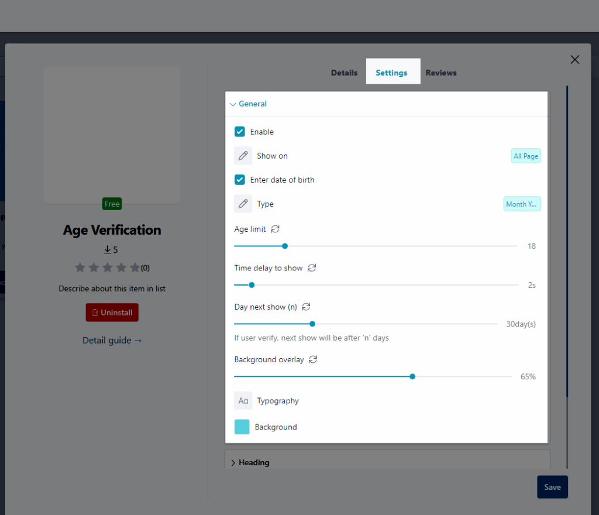Screen dimensions: 599x515
Task: Click the Age limit slider handle
Action: pos(285,246)
